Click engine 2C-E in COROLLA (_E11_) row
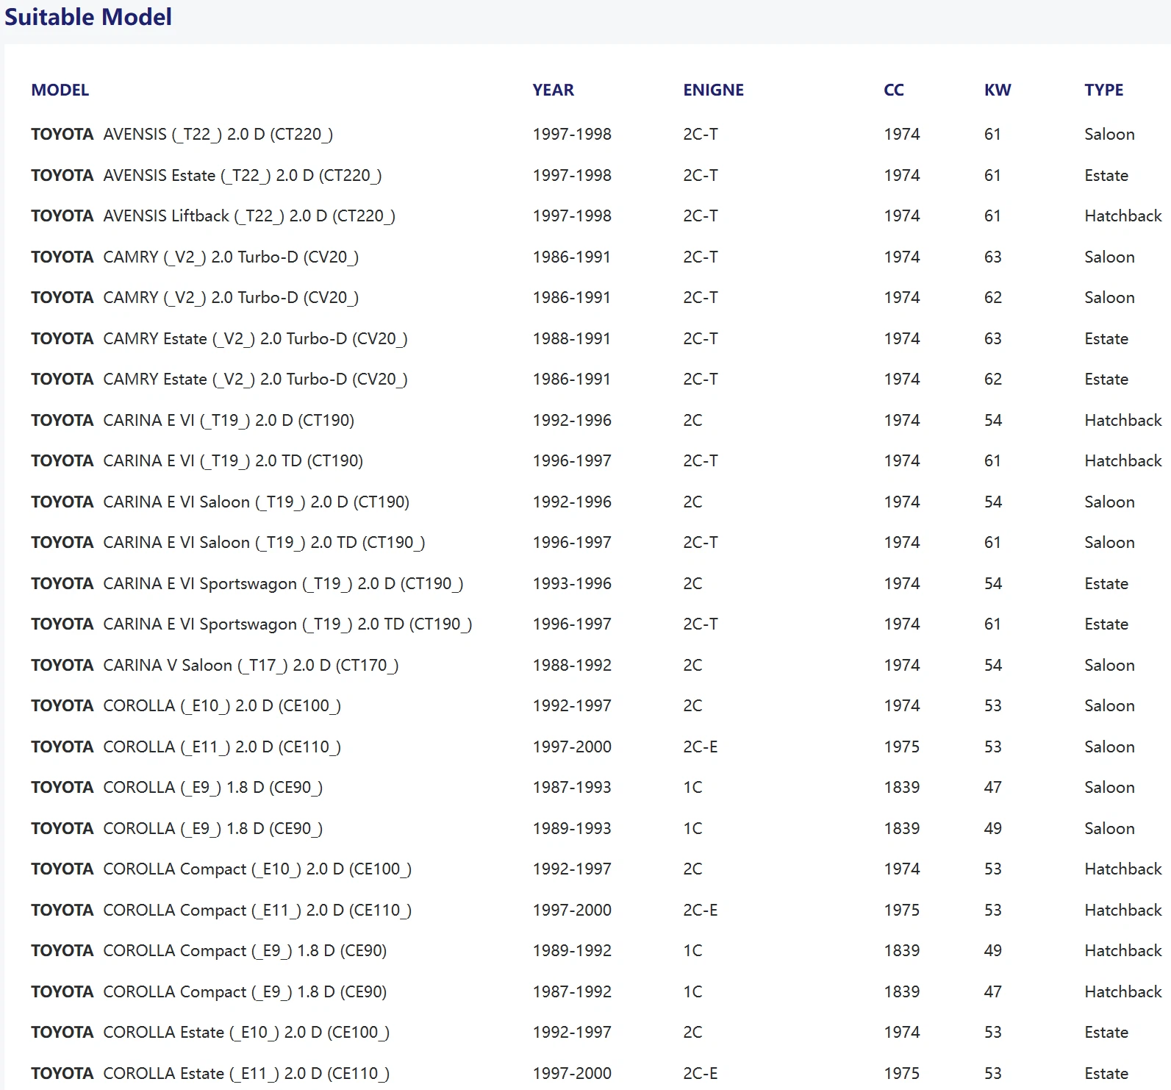The image size is (1171, 1090). 700,747
